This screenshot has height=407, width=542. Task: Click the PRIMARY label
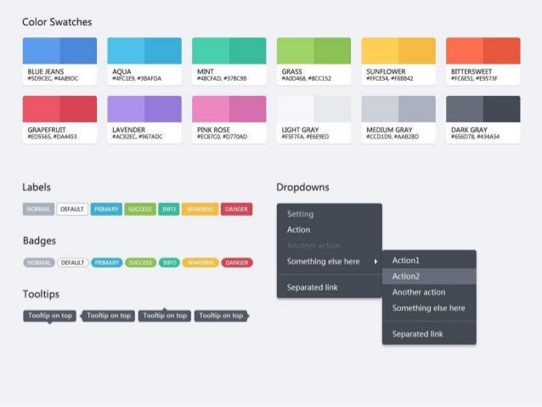coord(106,209)
